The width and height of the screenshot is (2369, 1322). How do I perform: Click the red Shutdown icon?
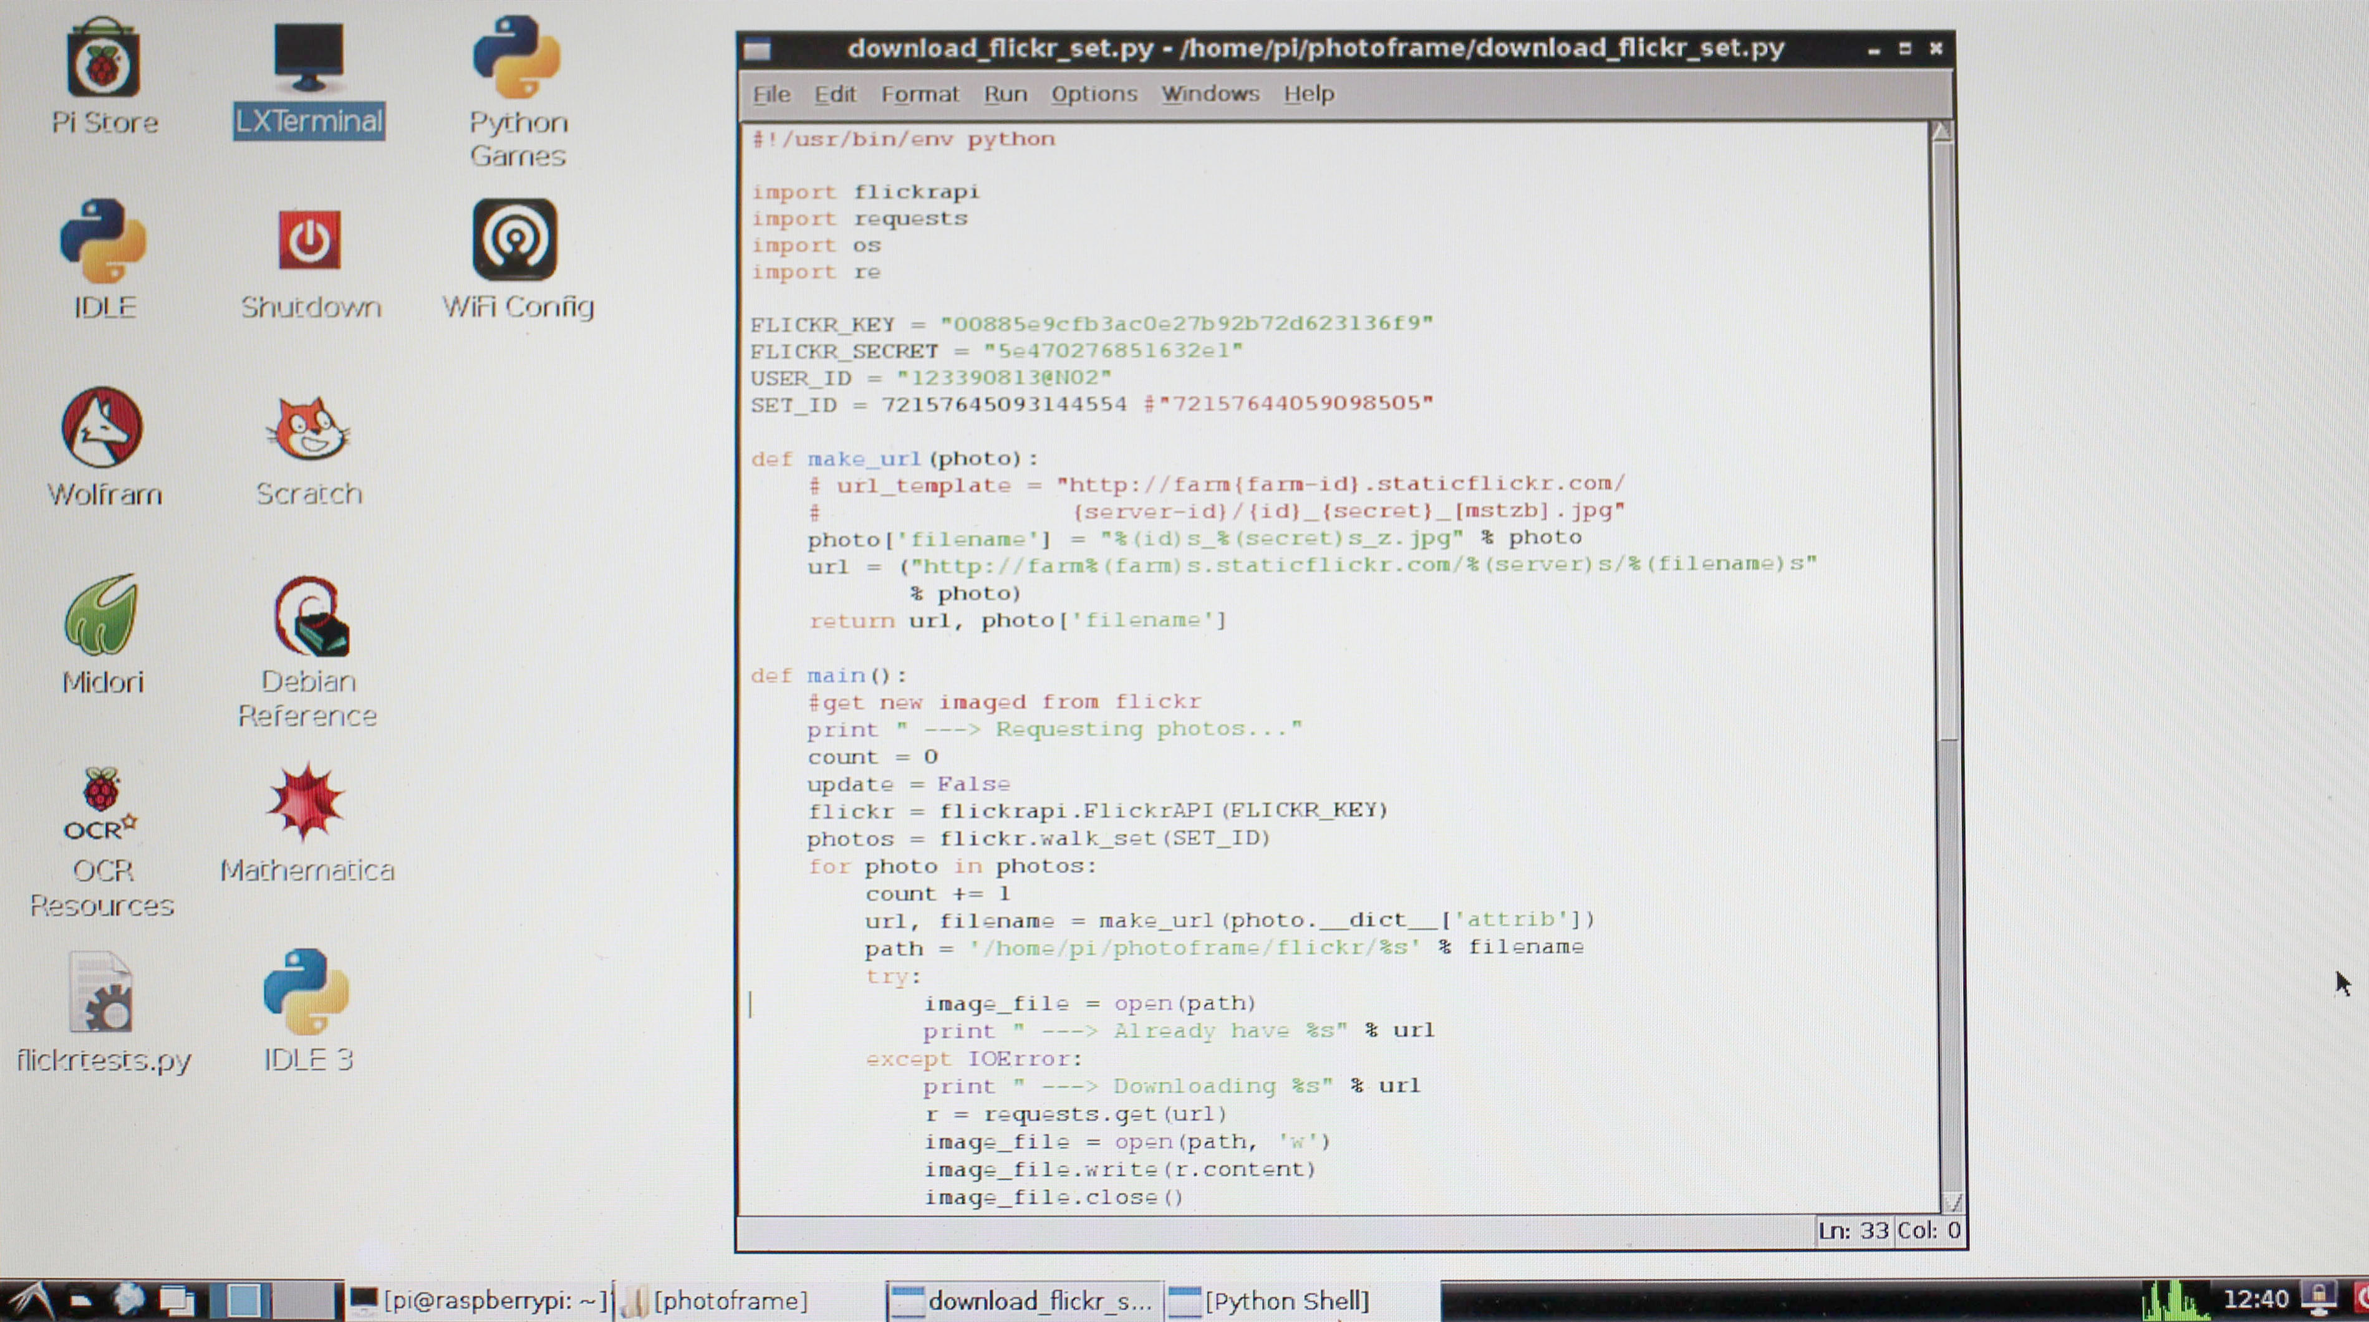coord(309,241)
